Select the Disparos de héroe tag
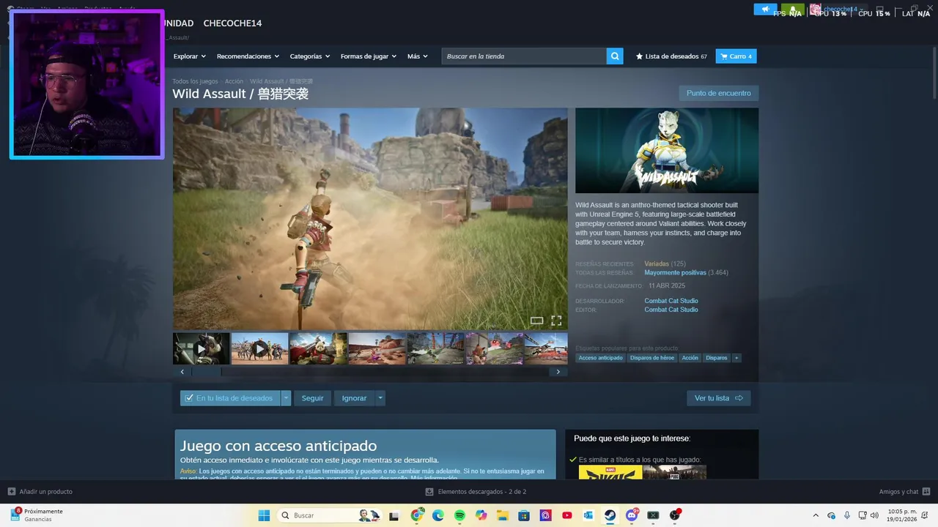Screen dimensions: 938x527 click(652, 358)
